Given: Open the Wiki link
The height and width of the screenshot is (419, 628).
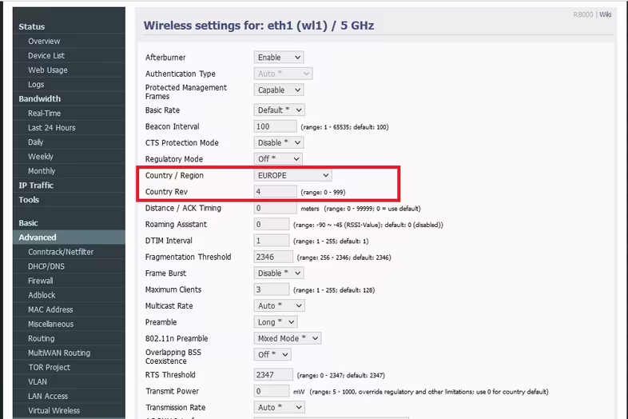Looking at the screenshot, I should [605, 14].
